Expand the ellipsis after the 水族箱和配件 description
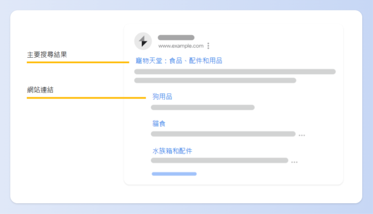The height and width of the screenshot is (214, 373). (x=294, y=162)
